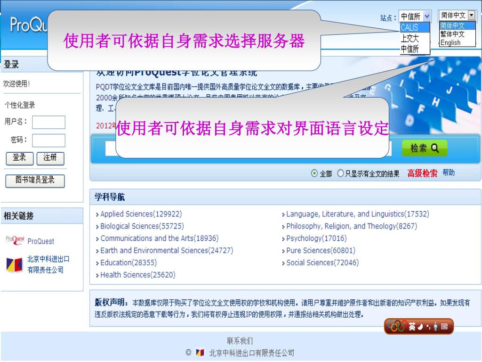
Task: Open Biological Sciences(55725) subject
Action: click(x=142, y=226)
